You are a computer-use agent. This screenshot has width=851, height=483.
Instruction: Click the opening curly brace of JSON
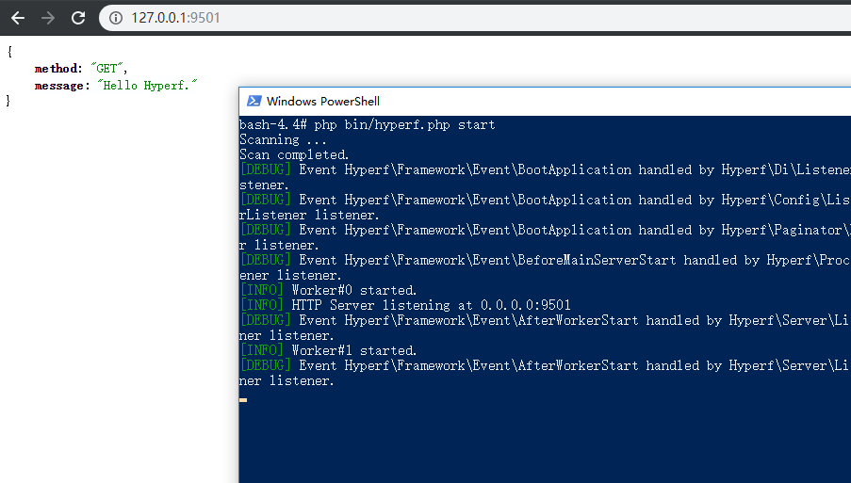tap(9, 51)
